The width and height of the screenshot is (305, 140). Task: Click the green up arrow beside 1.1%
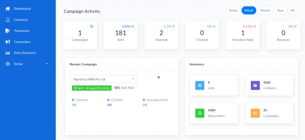(x=173, y=26)
